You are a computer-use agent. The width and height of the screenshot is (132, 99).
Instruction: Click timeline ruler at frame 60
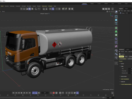tap(68, 95)
